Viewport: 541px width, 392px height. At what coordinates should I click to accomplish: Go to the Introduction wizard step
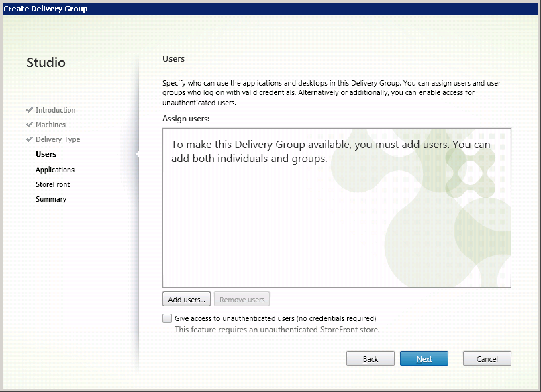(x=55, y=110)
